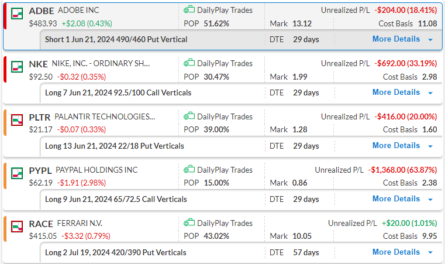Click the PLTR price $21.17

coord(40,129)
